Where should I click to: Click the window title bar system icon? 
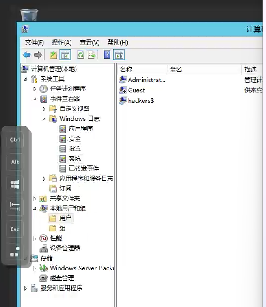pyautogui.click(x=25, y=29)
